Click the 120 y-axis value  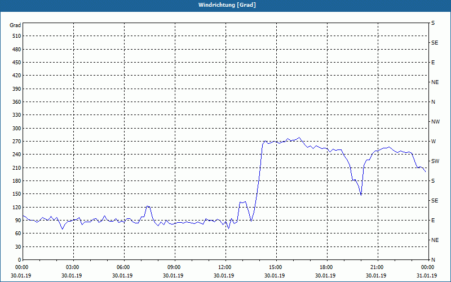(17, 208)
